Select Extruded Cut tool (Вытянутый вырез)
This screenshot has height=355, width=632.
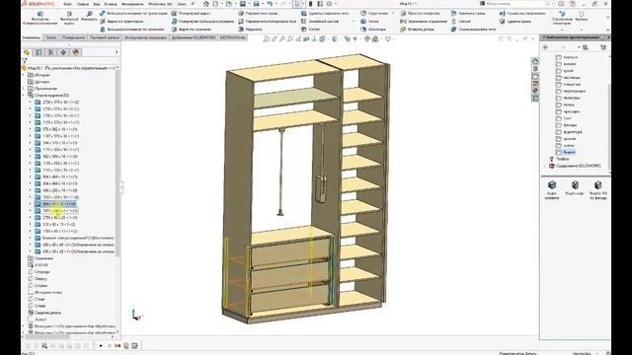pyautogui.click(x=69, y=19)
